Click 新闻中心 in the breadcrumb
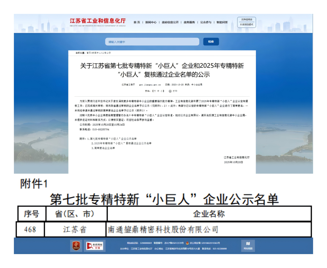This screenshot has height=268, width=327. [96, 53]
